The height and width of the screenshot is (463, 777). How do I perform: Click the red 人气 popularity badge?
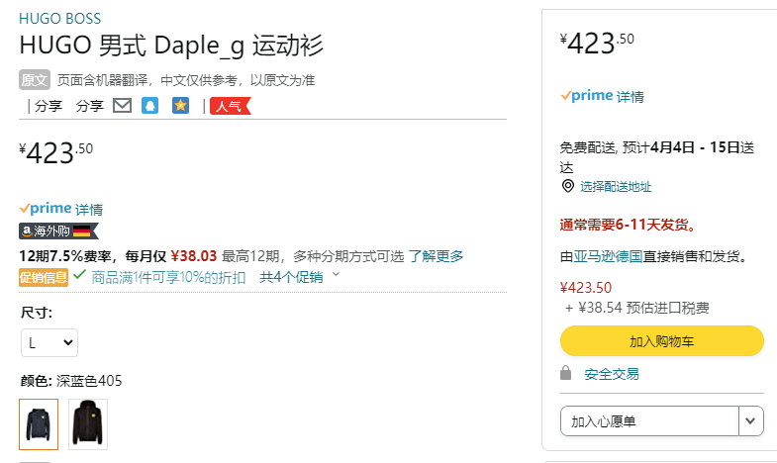[x=231, y=106]
